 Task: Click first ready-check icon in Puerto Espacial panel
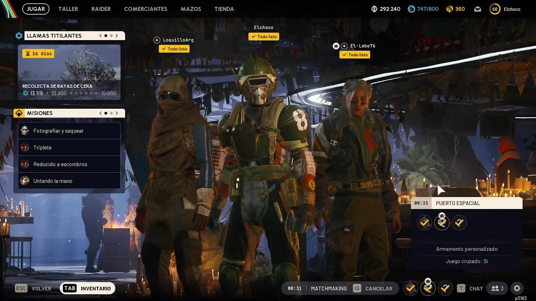point(425,223)
